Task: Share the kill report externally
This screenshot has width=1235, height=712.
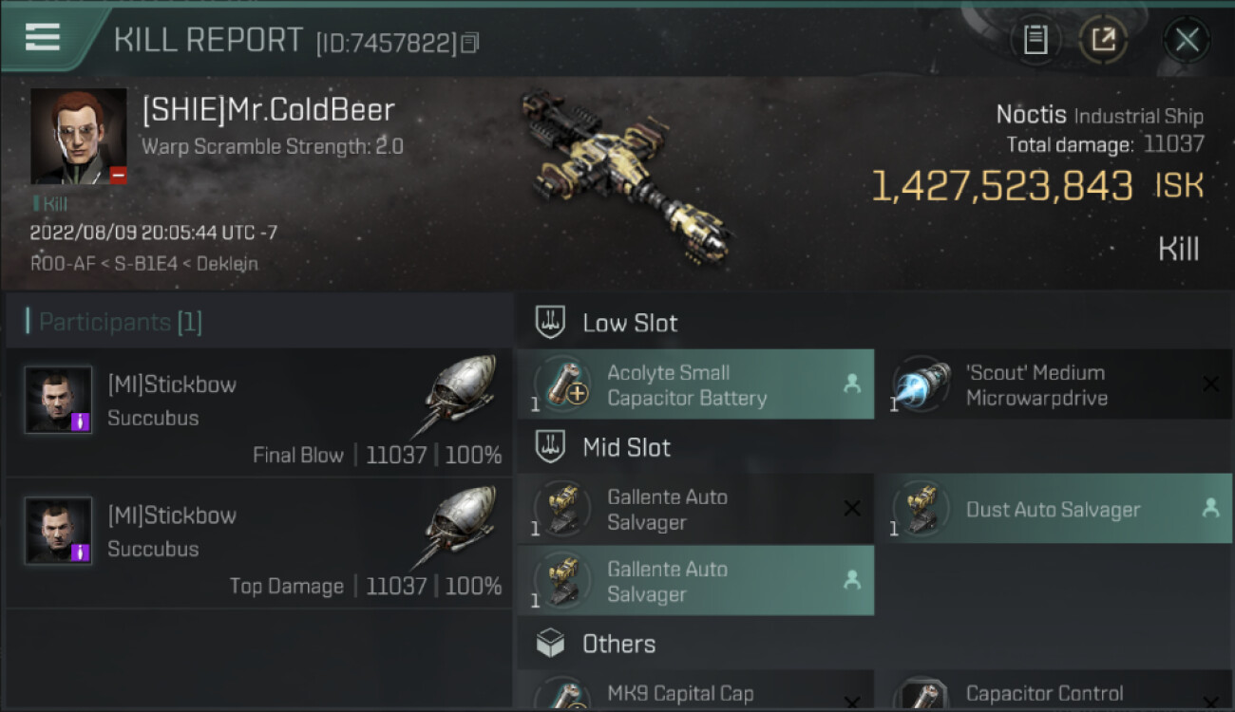Action: [x=1103, y=40]
